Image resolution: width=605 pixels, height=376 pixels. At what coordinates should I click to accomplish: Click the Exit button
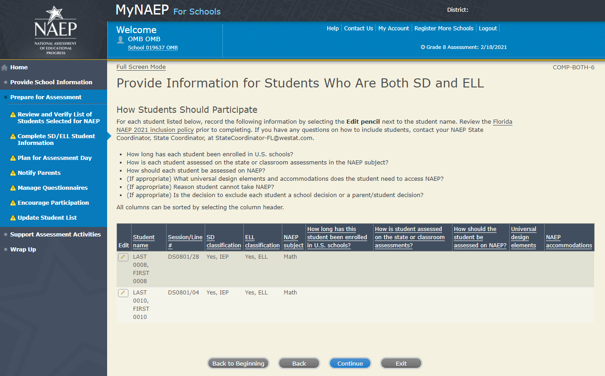[x=401, y=363]
